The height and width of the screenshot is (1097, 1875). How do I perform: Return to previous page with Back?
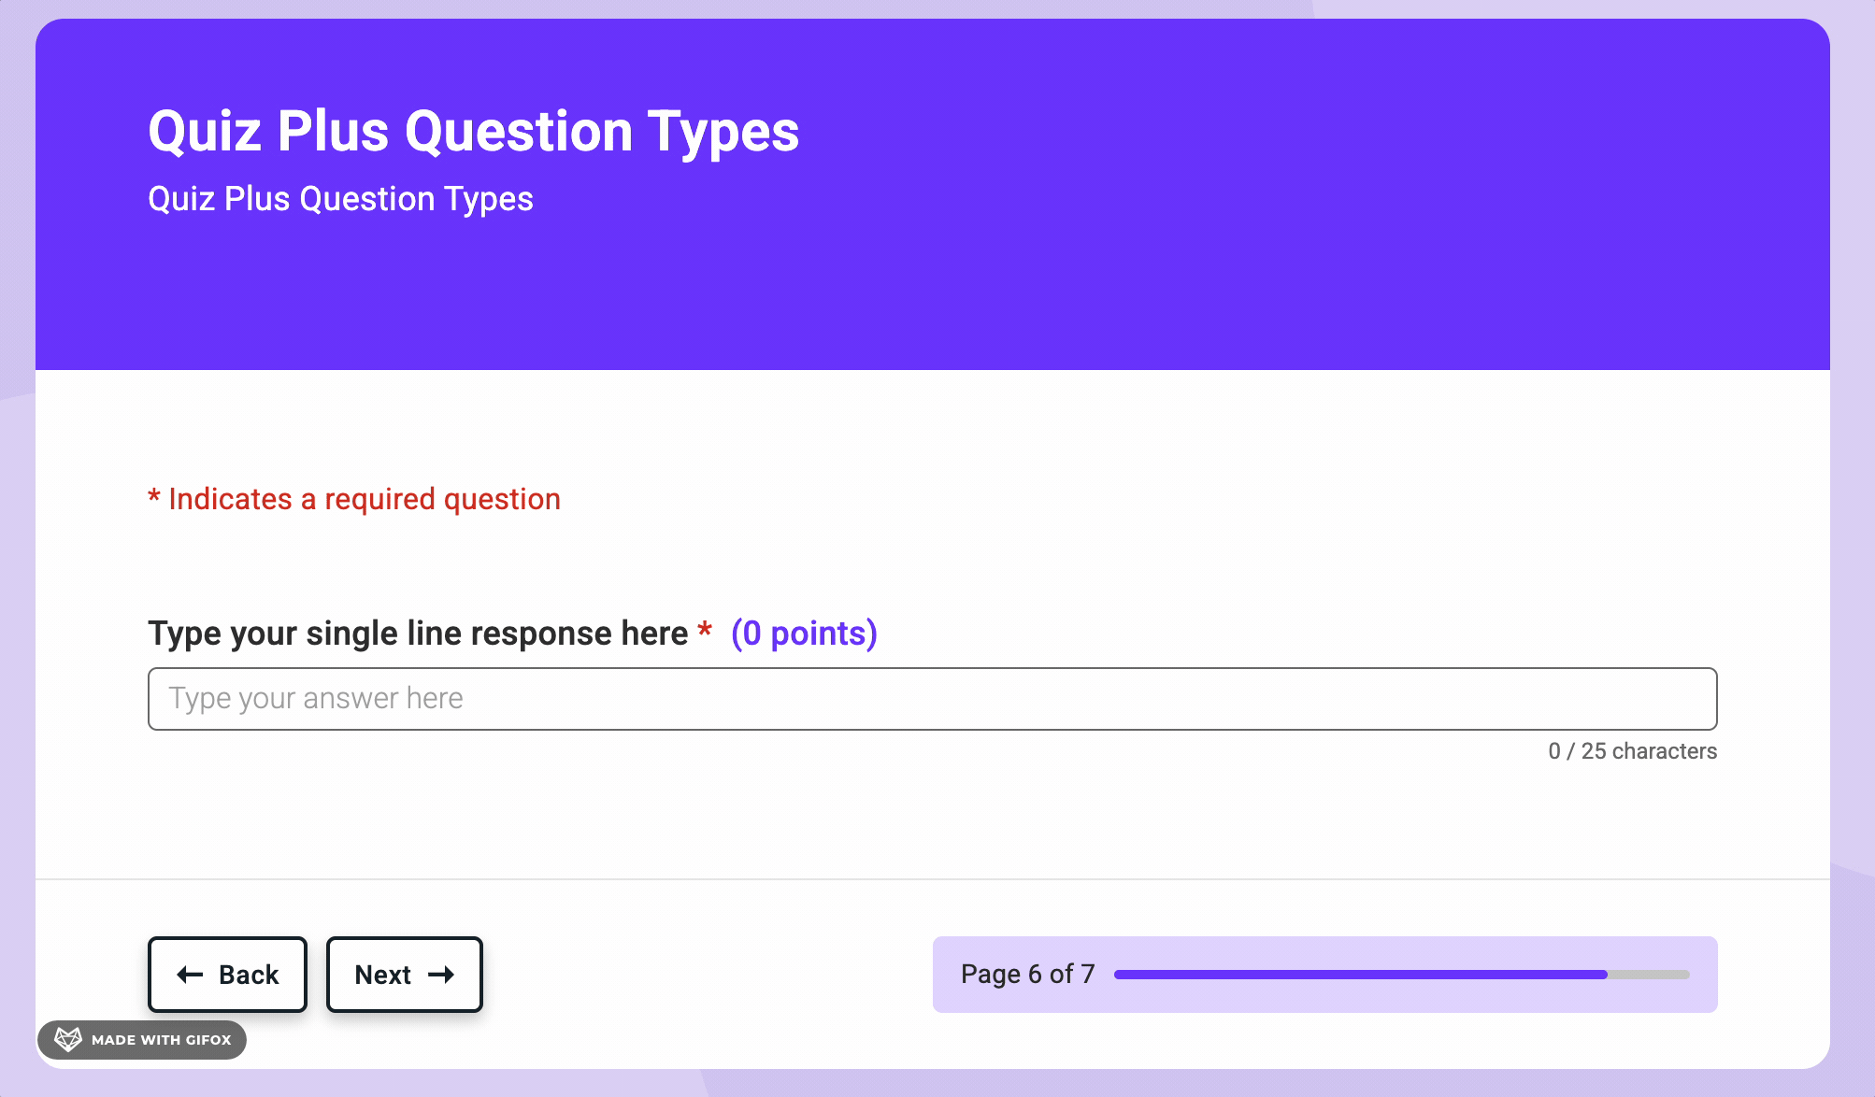pos(227,975)
